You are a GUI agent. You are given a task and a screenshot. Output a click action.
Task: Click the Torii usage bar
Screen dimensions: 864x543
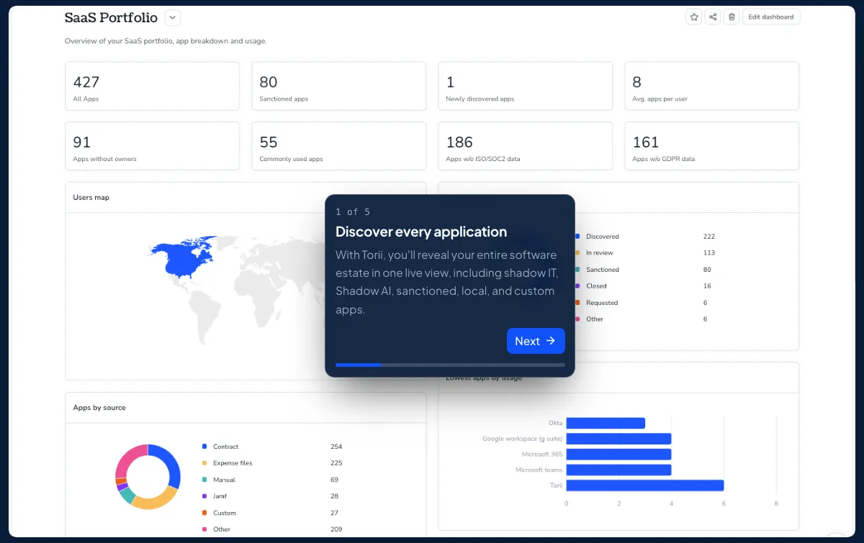pyautogui.click(x=645, y=485)
